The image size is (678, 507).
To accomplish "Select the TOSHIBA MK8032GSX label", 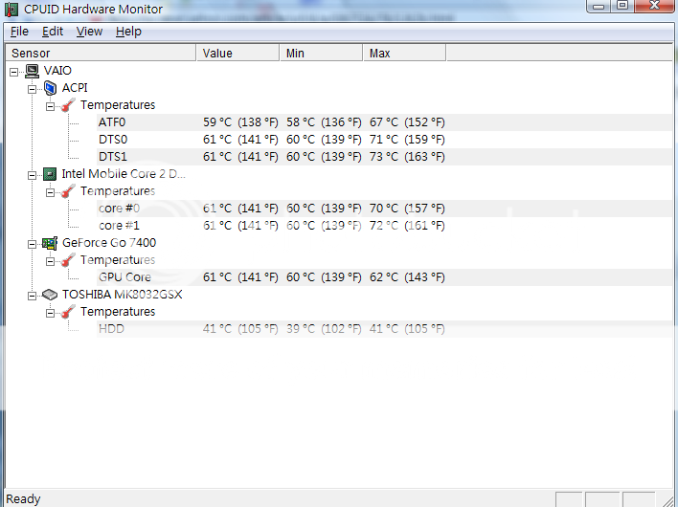I will tap(122, 295).
